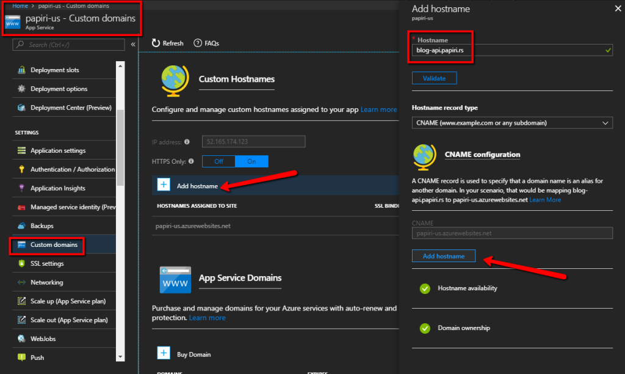
Task: Click the App Service www icon in header
Action: (x=13, y=22)
